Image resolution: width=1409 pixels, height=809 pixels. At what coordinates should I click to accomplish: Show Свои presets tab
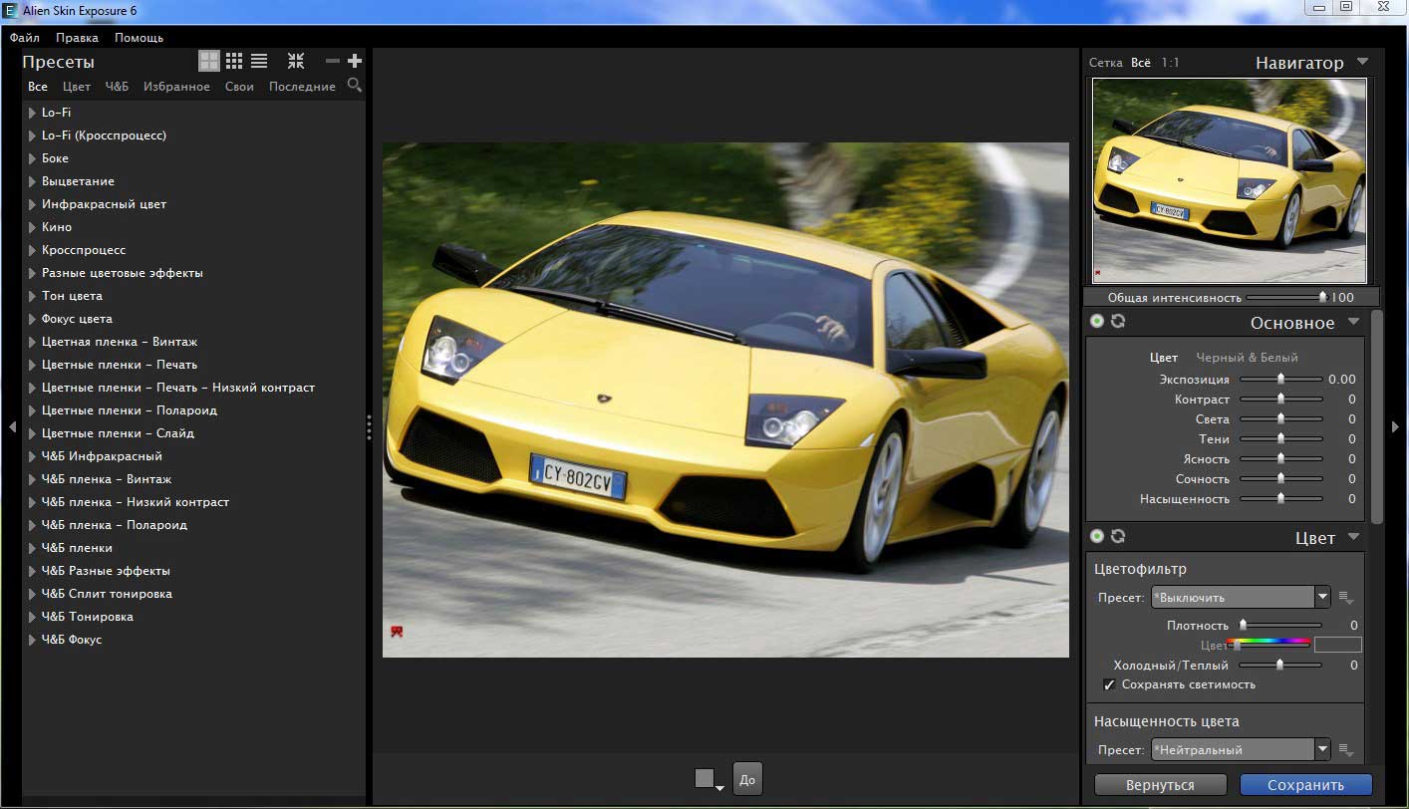pyautogui.click(x=239, y=87)
